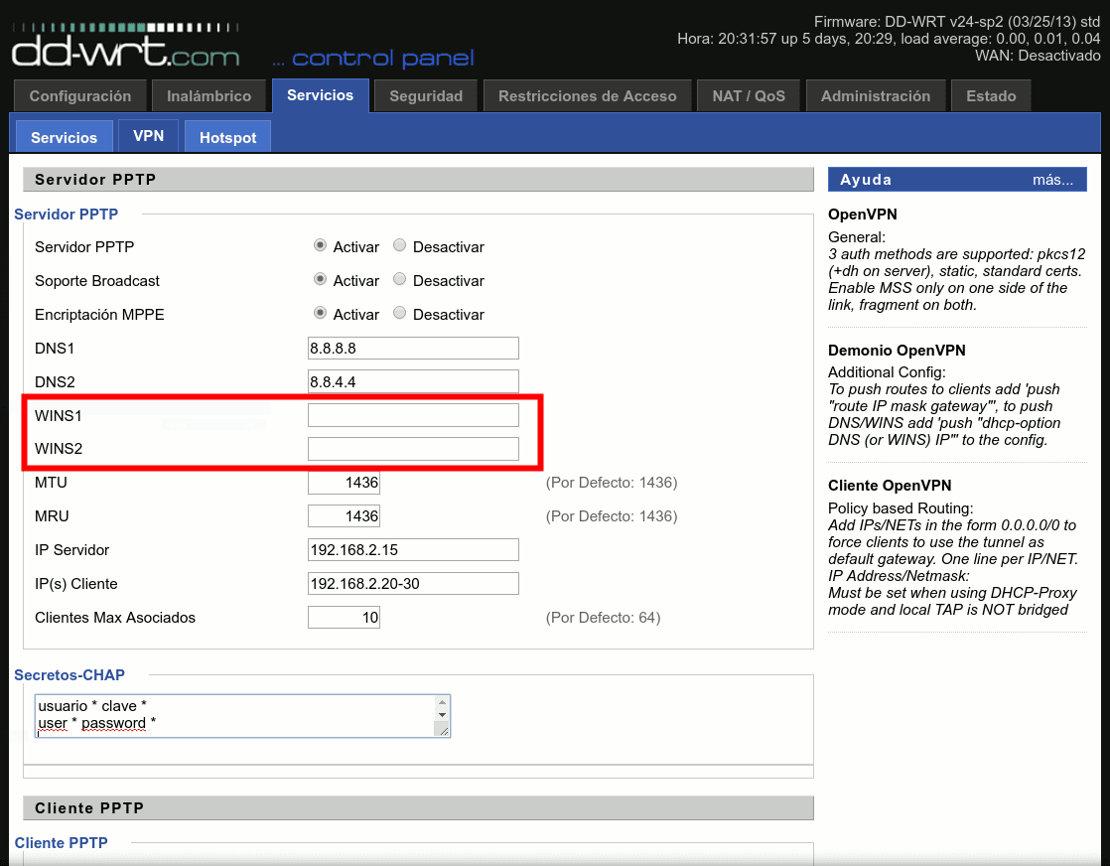Click the OpenVPN help heading
Viewport: 1110px width, 866px height.
tap(862, 215)
